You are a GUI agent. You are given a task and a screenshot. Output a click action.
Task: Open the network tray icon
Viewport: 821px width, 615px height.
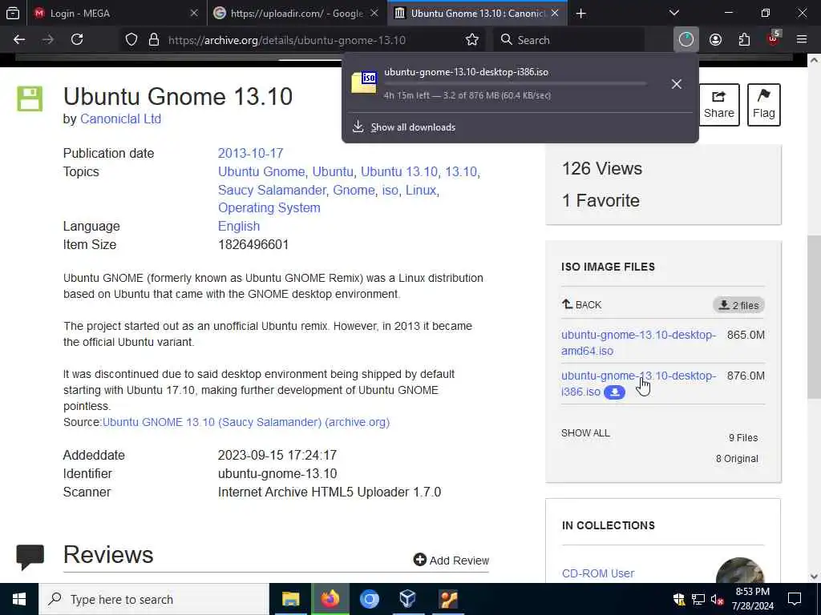[698, 599]
